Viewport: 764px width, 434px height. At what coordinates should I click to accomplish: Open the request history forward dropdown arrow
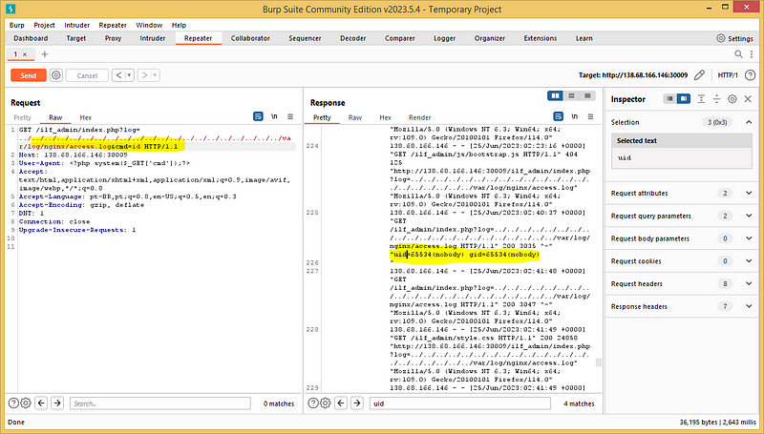[155, 75]
